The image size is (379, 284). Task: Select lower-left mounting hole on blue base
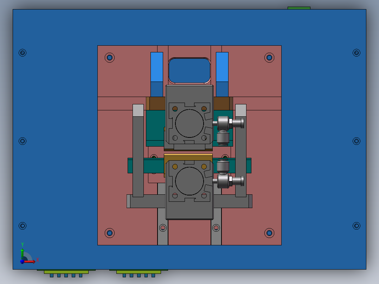(x=23, y=226)
